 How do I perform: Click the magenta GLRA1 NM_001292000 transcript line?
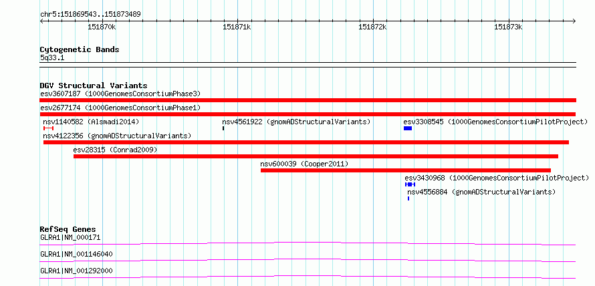[308, 277]
